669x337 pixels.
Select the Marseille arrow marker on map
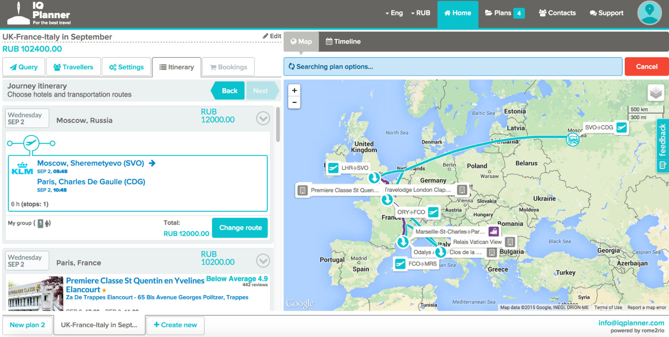pyautogui.click(x=403, y=242)
